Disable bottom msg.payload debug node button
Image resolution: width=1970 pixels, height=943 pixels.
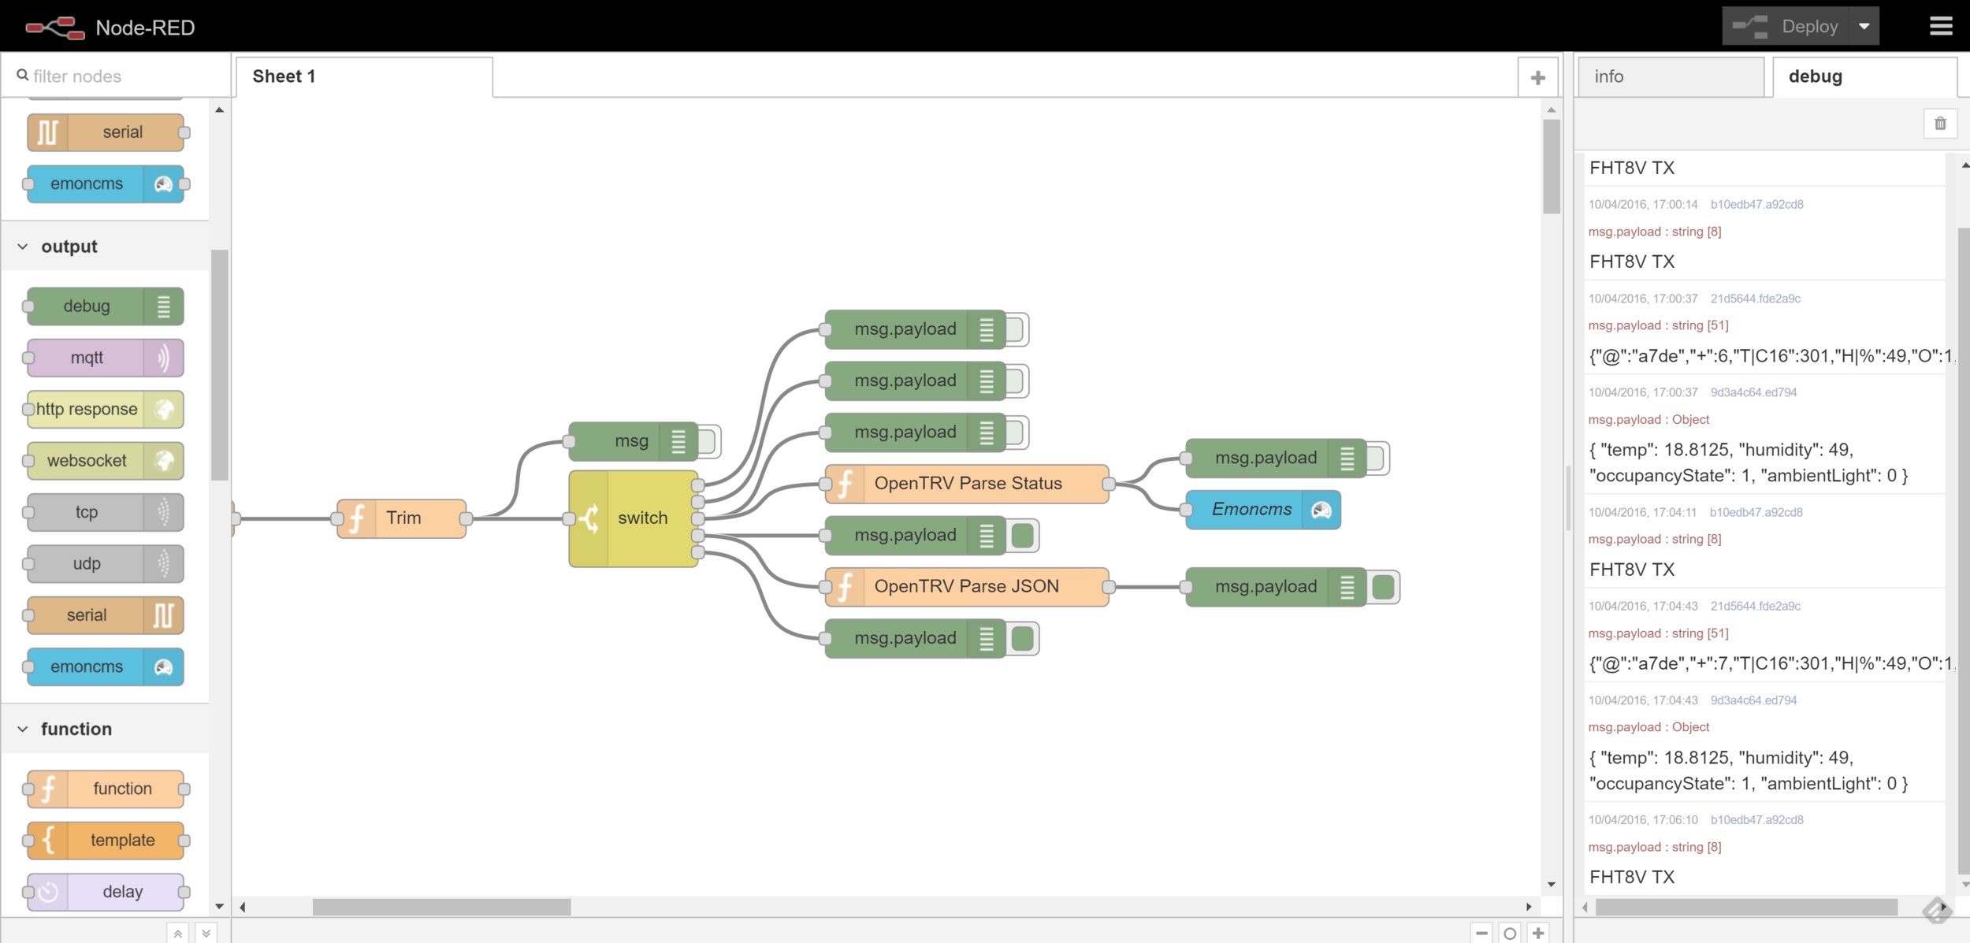tap(1023, 639)
